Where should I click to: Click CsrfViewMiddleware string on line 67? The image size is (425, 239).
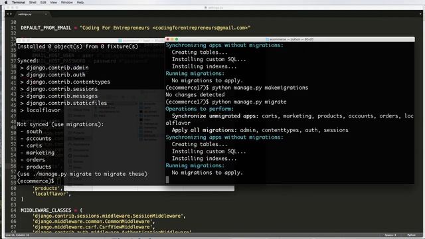click(x=94, y=227)
